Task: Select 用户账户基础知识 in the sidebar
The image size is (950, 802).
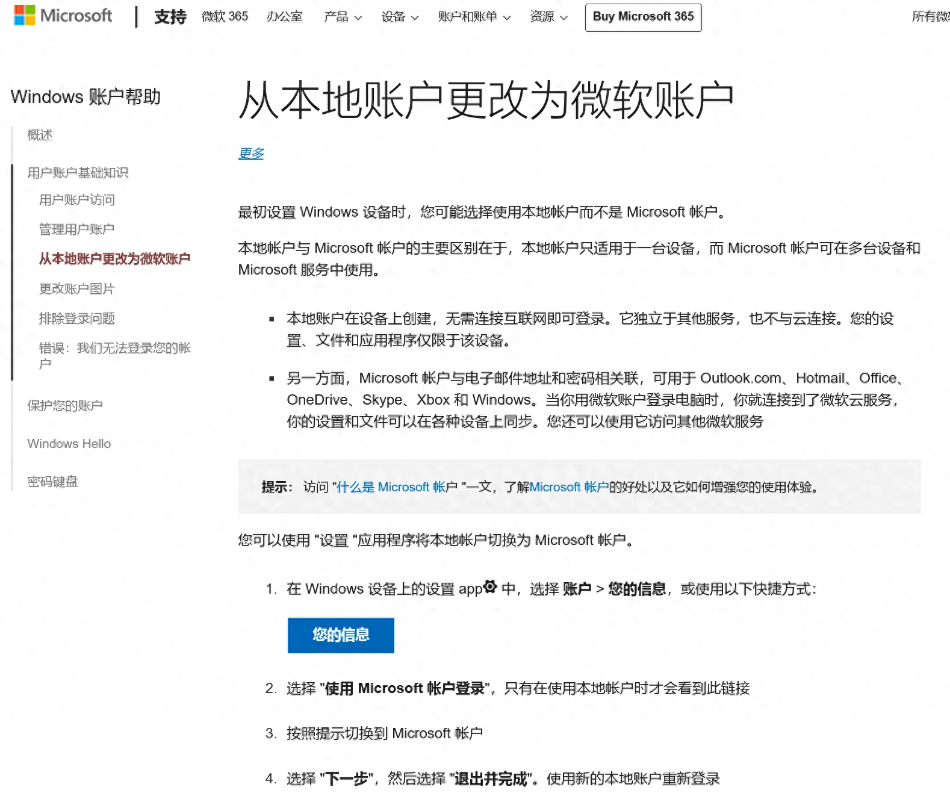Action: tap(78, 173)
